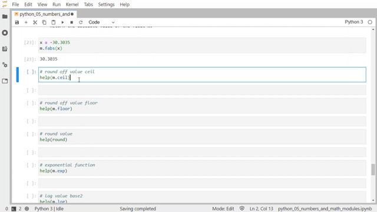Click the scrollbar up arrow
Image resolution: width=377 pixels, height=212 pixels.
pyautogui.click(x=373, y=30)
